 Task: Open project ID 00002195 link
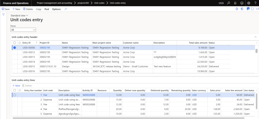pyautogui.click(x=45, y=48)
